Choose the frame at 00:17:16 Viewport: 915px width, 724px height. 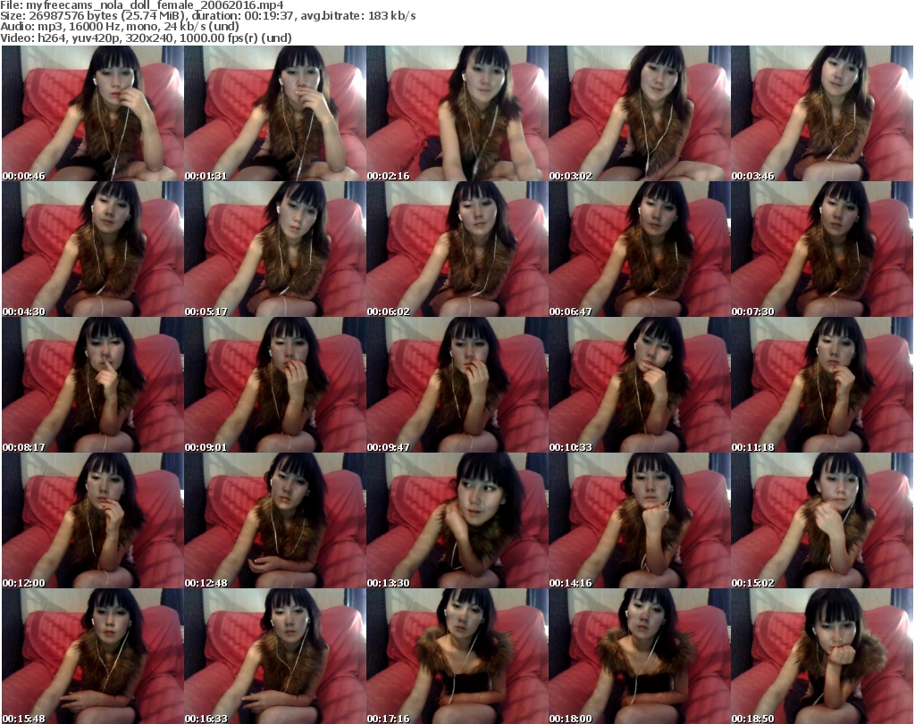[x=457, y=656]
